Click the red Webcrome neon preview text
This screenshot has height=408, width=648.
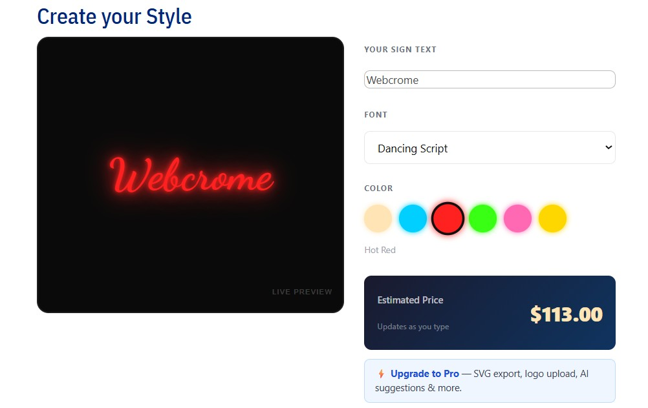coord(191,176)
